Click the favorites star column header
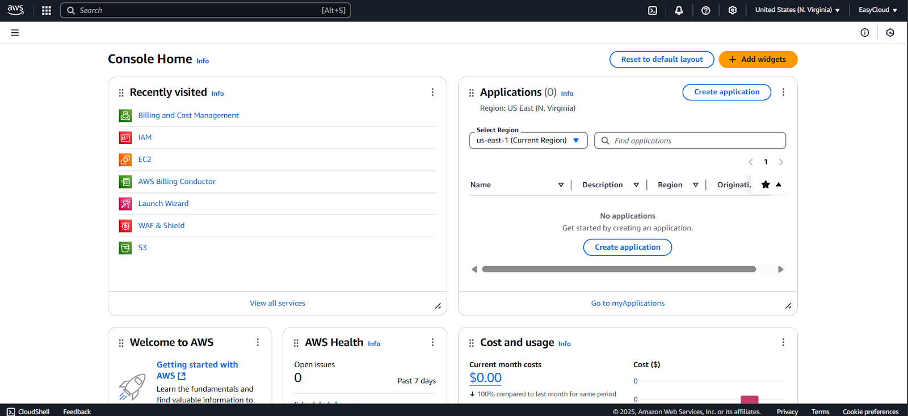The width and height of the screenshot is (908, 416). (x=766, y=184)
